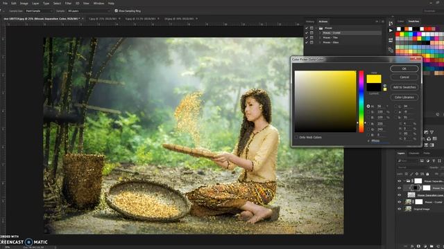Click the hue spectrum slider strip
The height and width of the screenshot is (249, 444).
(x=361, y=102)
